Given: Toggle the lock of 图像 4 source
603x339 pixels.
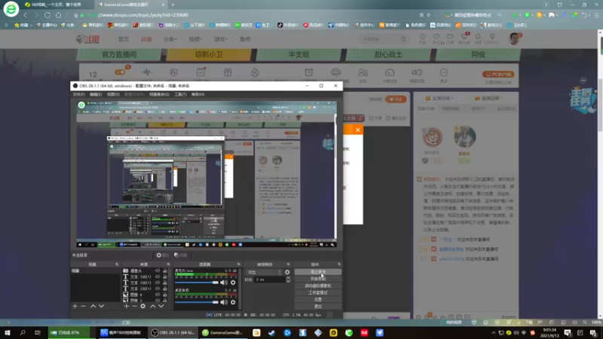Looking at the screenshot, I should point(165,295).
